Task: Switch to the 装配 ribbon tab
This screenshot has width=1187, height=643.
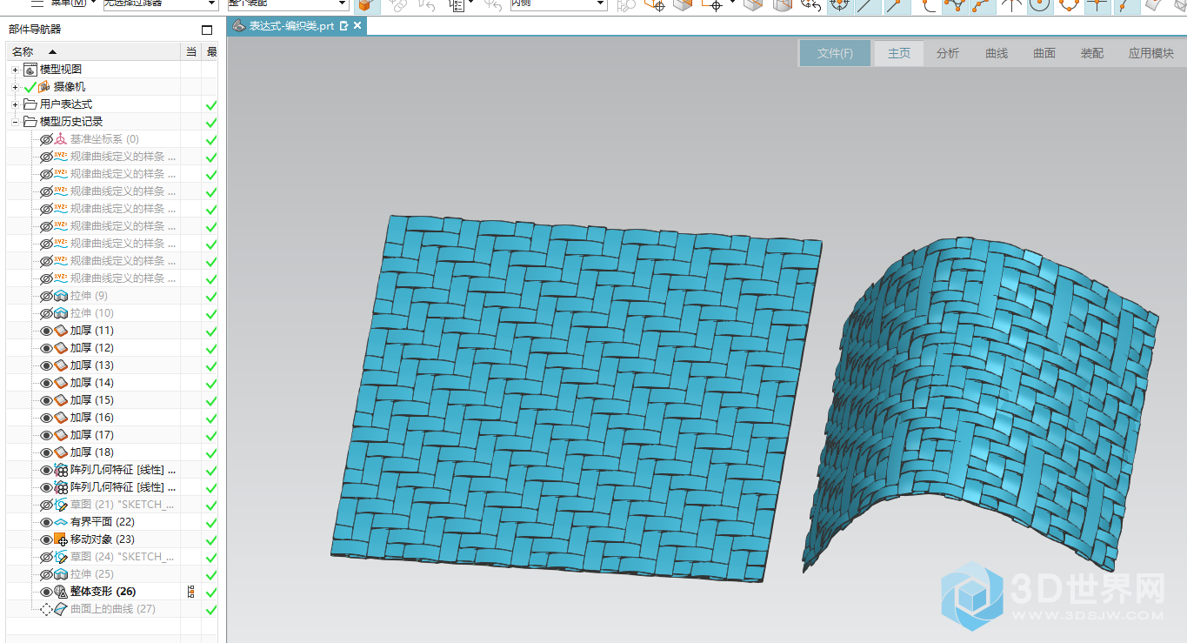Action: 1092,53
